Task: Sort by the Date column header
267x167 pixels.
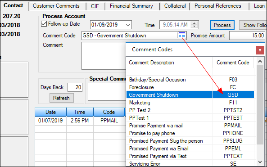Action: [x=50, y=112]
